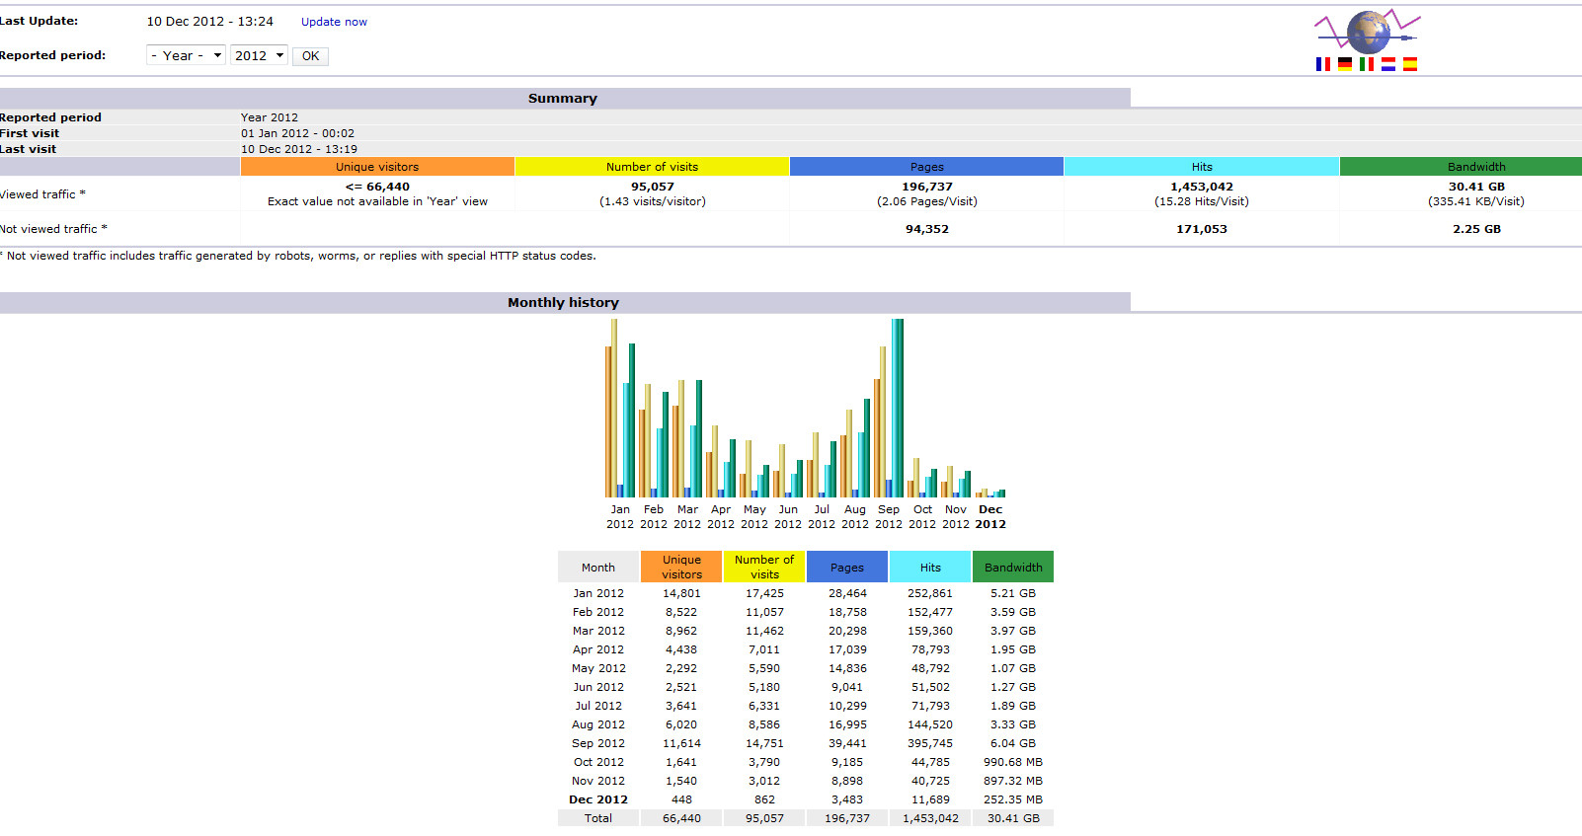The width and height of the screenshot is (1582, 836).
Task: Click the Update now link
Action: (334, 22)
